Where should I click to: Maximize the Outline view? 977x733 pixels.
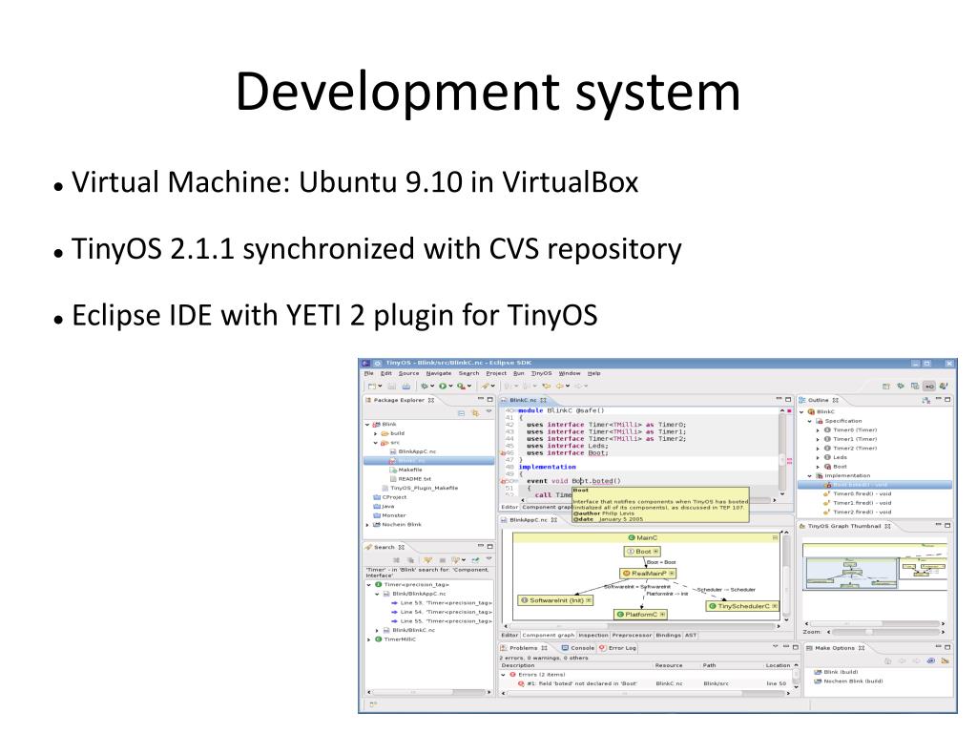[x=947, y=400]
